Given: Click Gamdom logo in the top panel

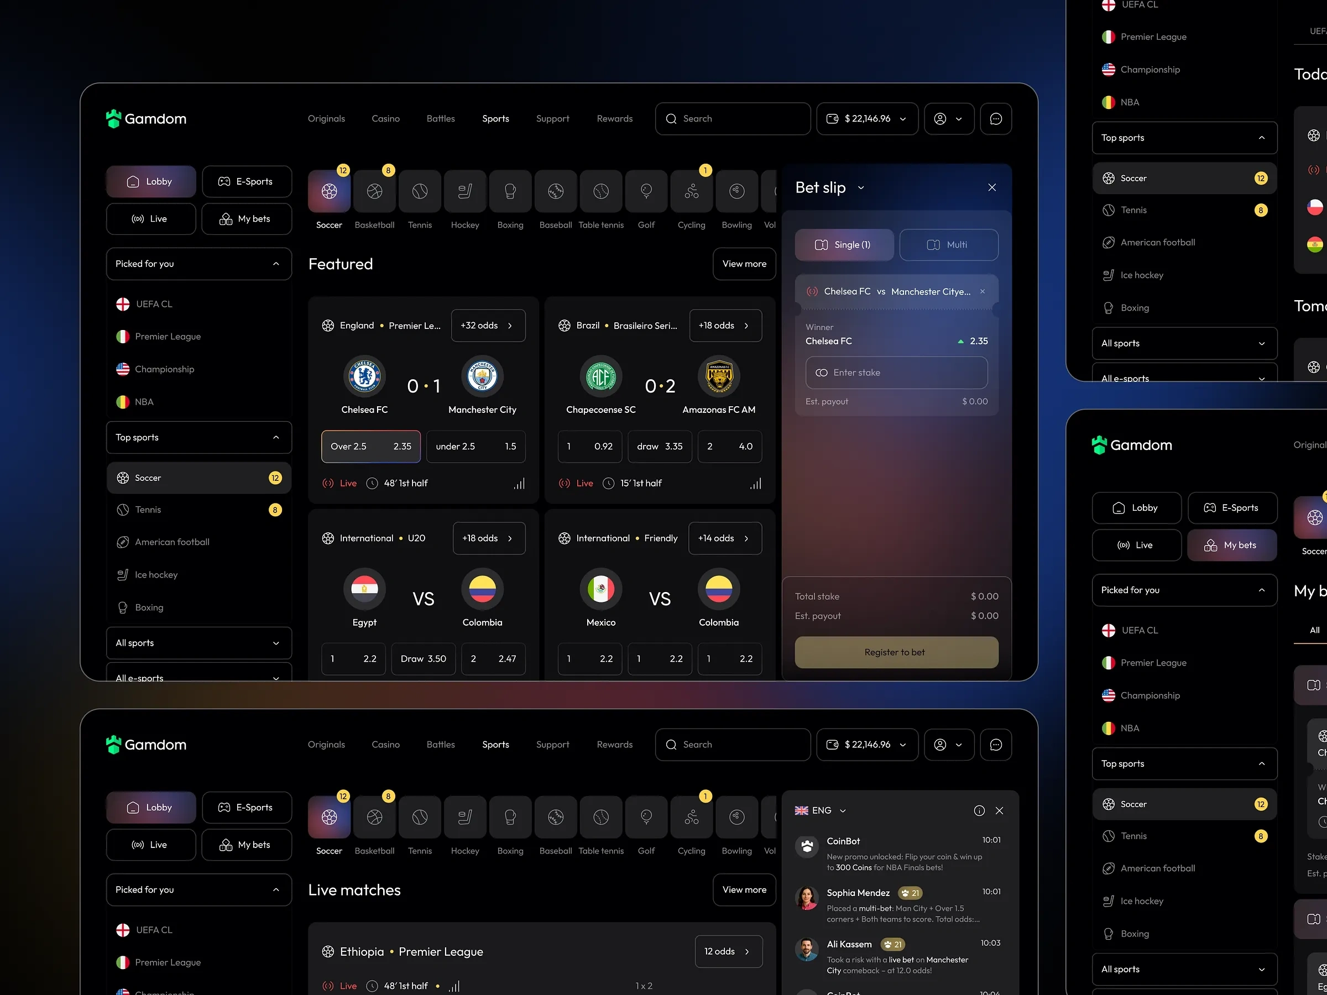Looking at the screenshot, I should tap(147, 119).
